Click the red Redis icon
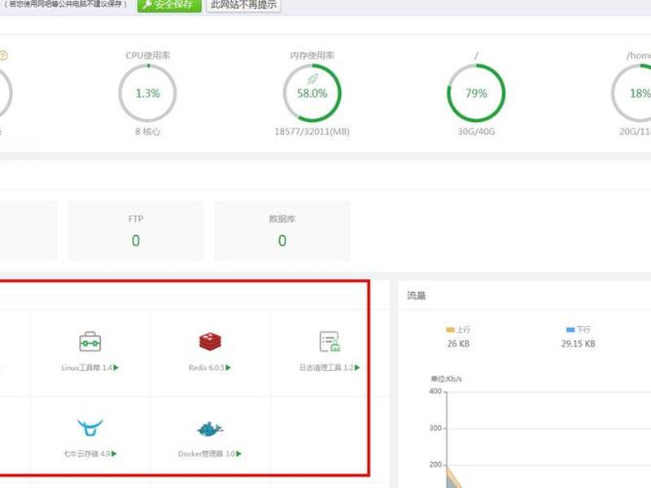651x488 pixels. pyautogui.click(x=210, y=341)
